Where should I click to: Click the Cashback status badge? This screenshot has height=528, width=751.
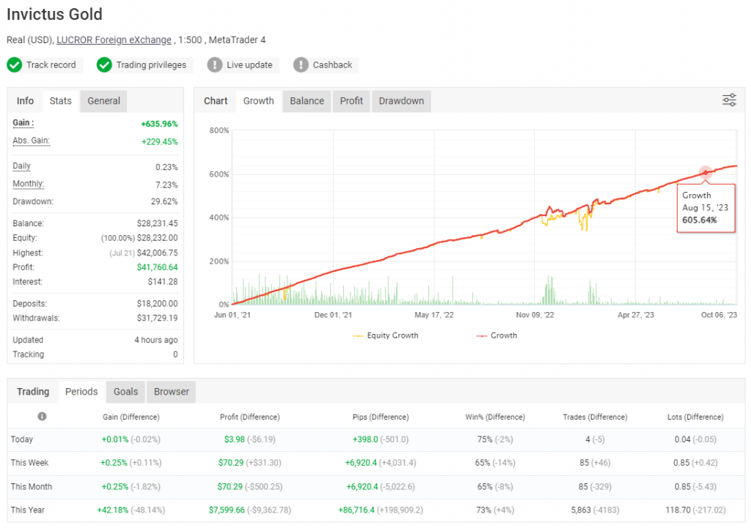tap(324, 64)
